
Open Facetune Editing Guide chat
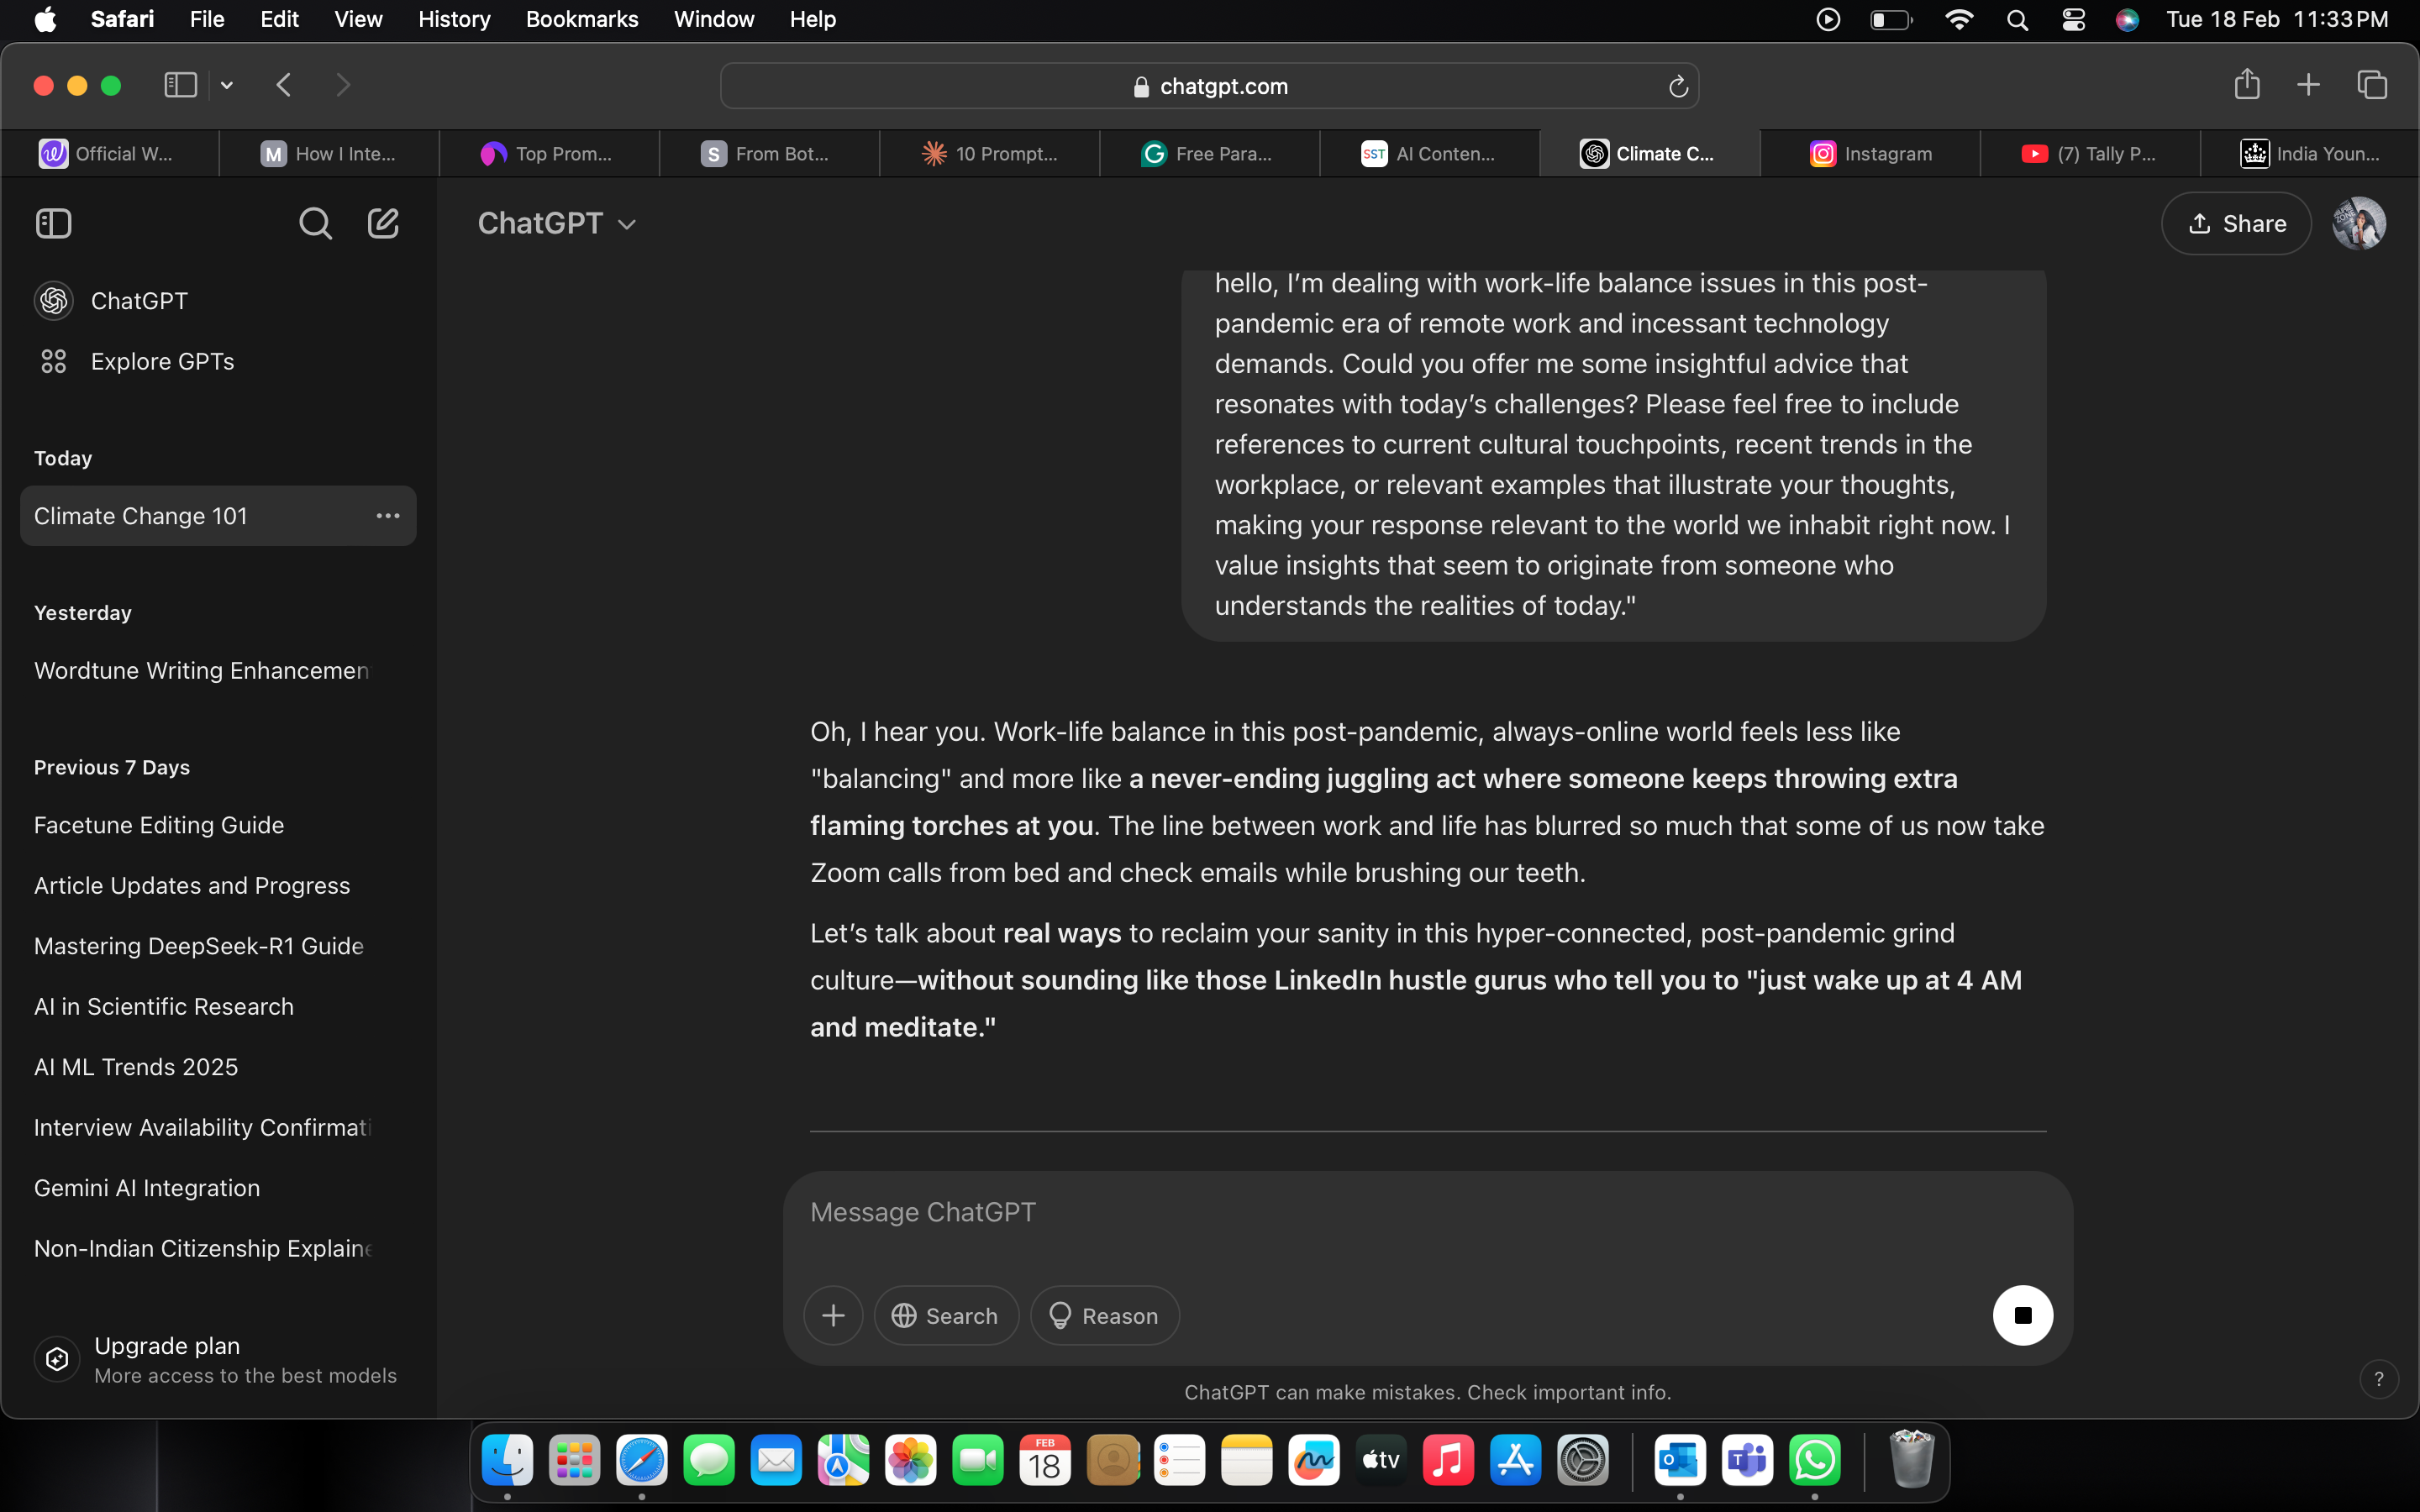tap(218, 825)
